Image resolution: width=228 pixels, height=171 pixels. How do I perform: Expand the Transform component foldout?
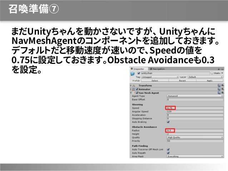tap(131, 85)
